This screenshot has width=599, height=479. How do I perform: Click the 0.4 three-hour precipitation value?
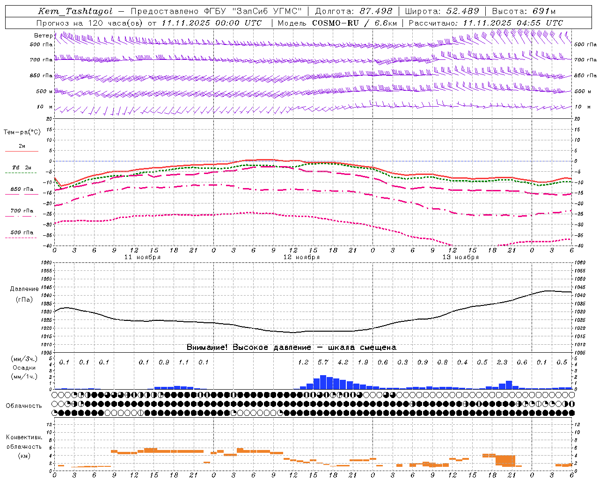(x=462, y=363)
